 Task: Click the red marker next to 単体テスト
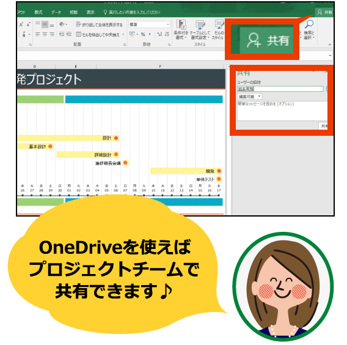pos(219,179)
